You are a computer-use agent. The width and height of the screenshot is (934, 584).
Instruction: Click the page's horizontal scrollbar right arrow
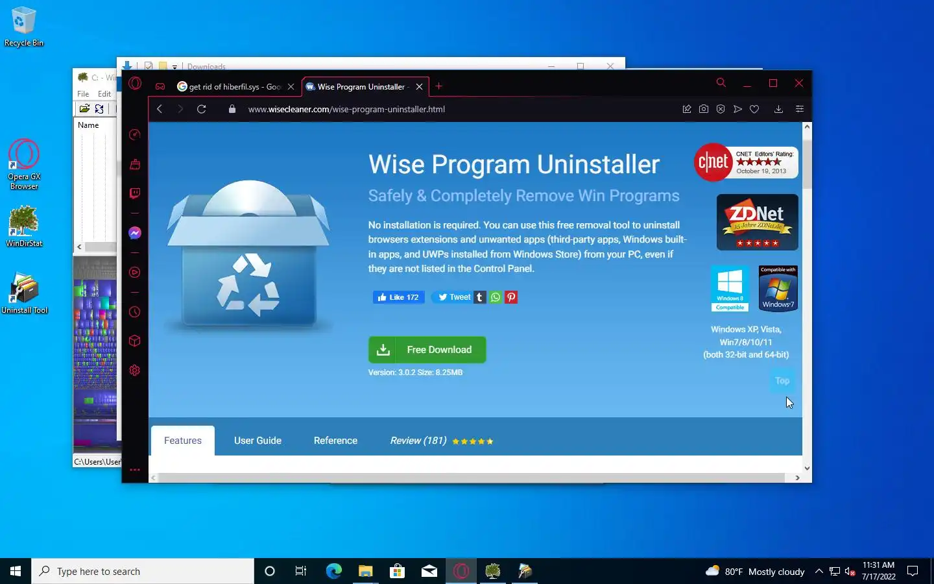797,478
